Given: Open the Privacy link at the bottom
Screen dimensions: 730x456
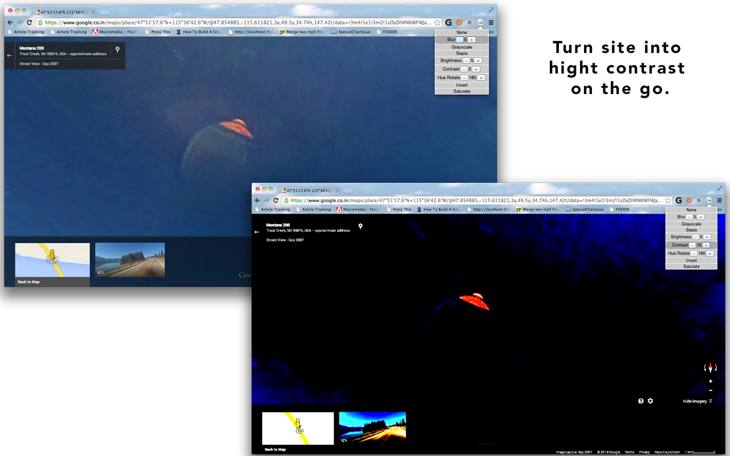Looking at the screenshot, I should (x=644, y=452).
